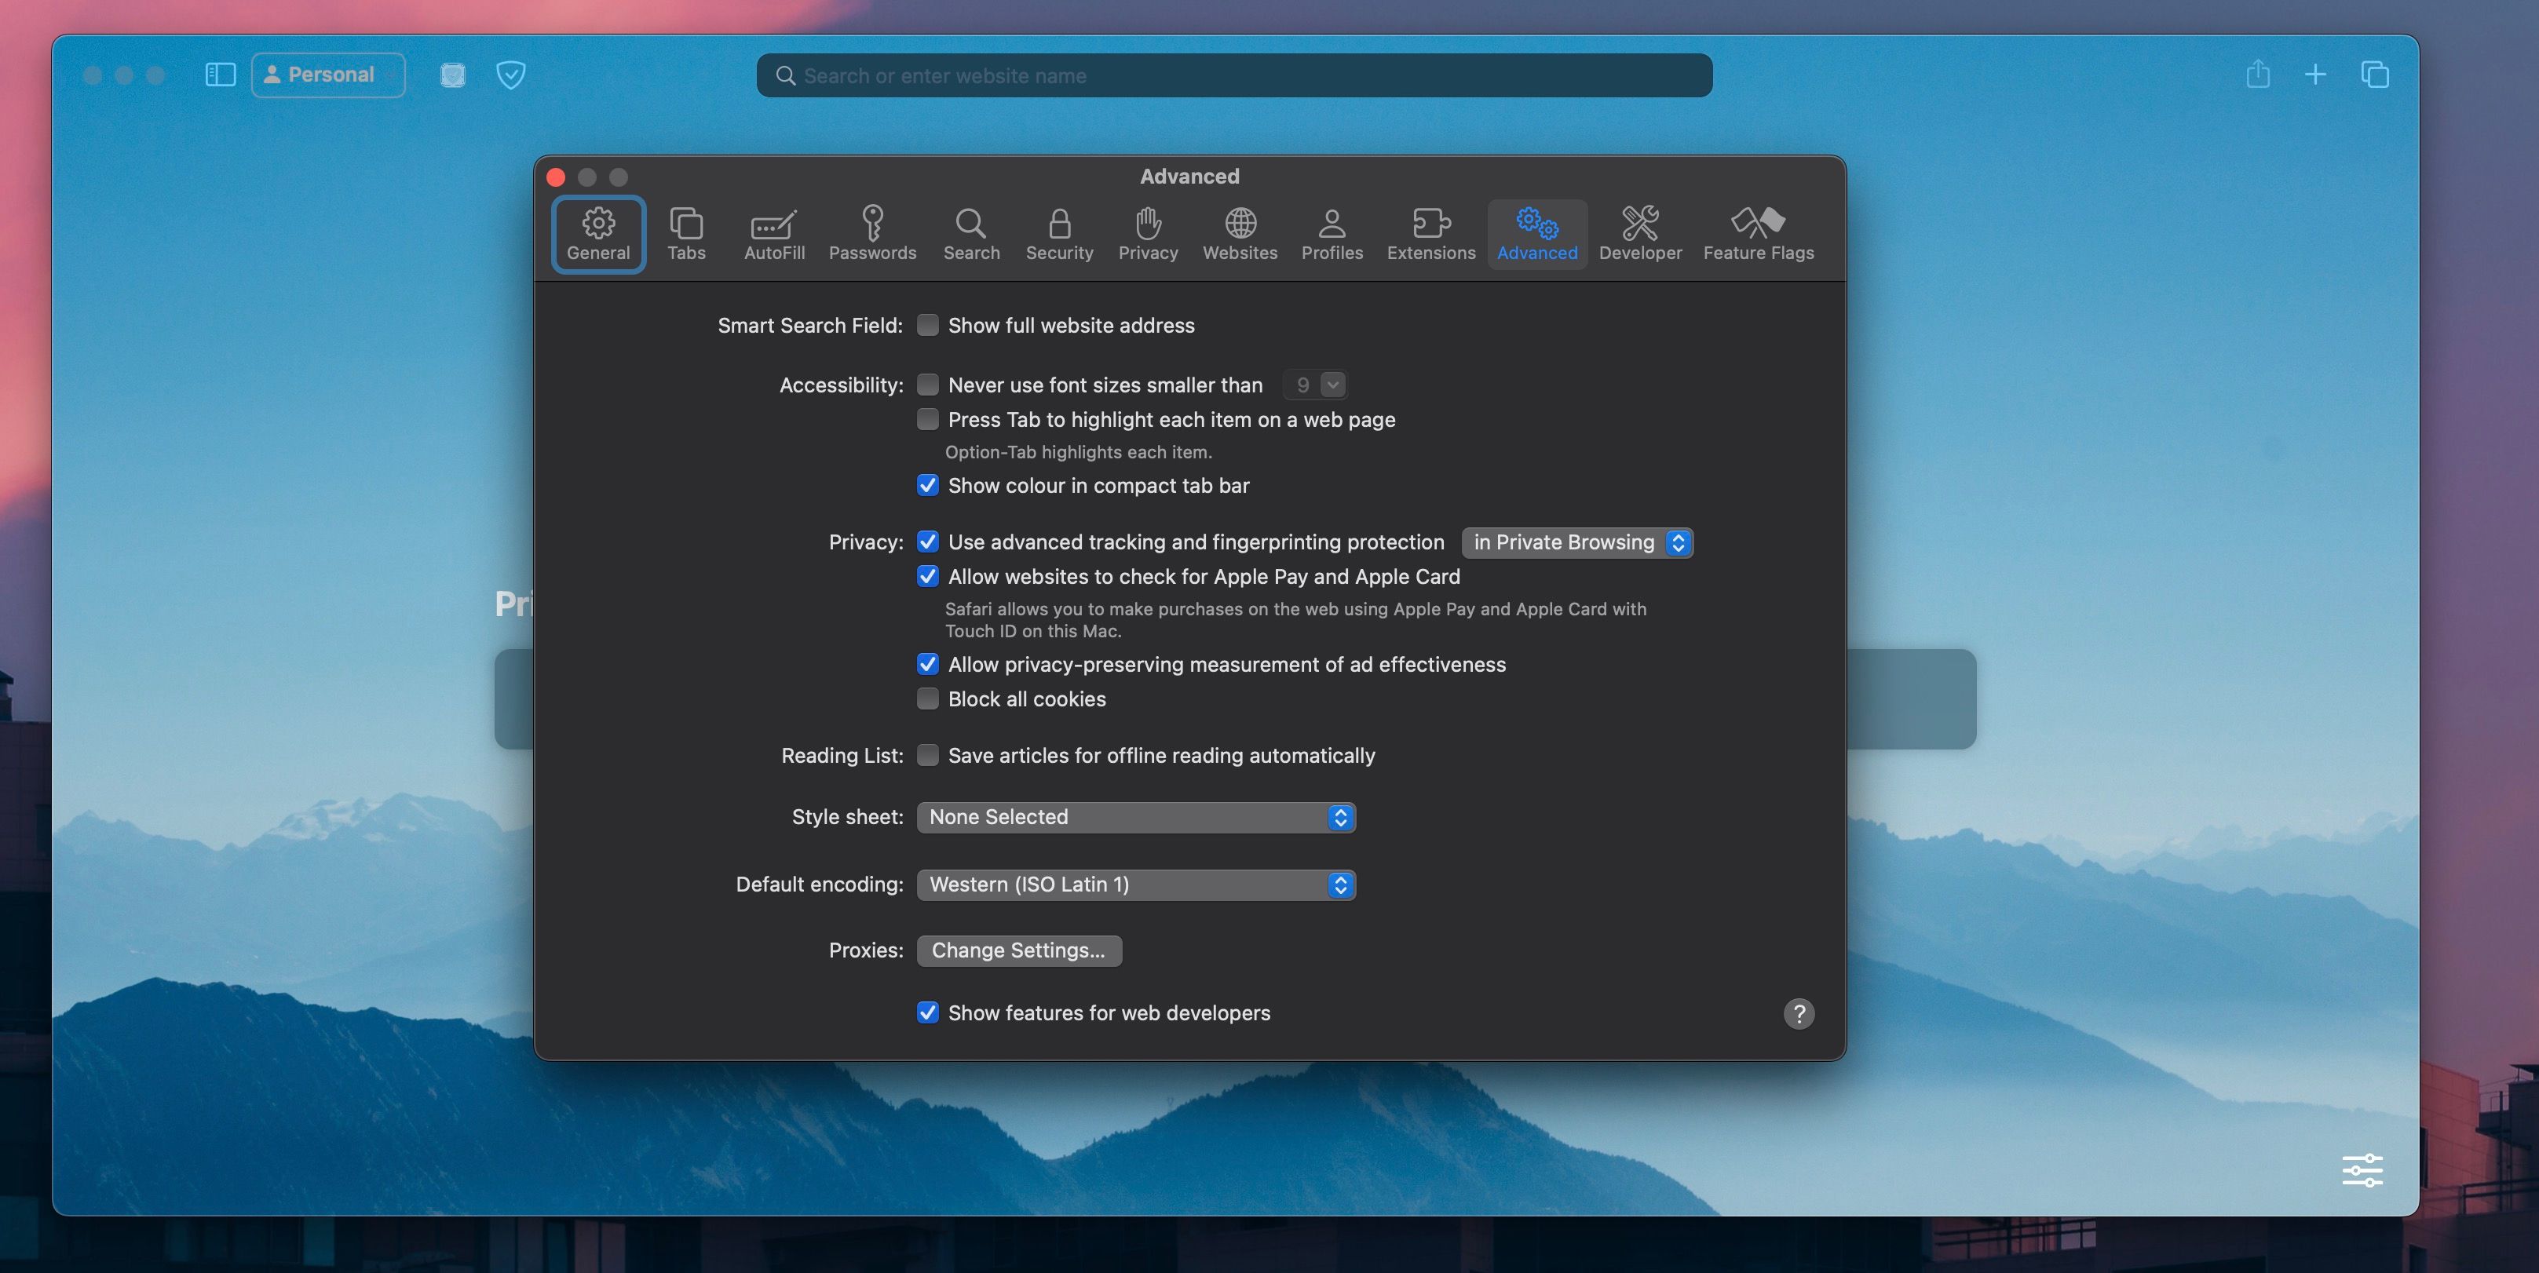Screen dimensions: 2539x1273
Task: Select the Profiles settings icon
Action: point(1332,234)
